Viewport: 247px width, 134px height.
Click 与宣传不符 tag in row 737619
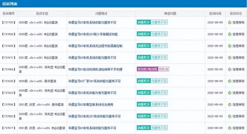159,93
